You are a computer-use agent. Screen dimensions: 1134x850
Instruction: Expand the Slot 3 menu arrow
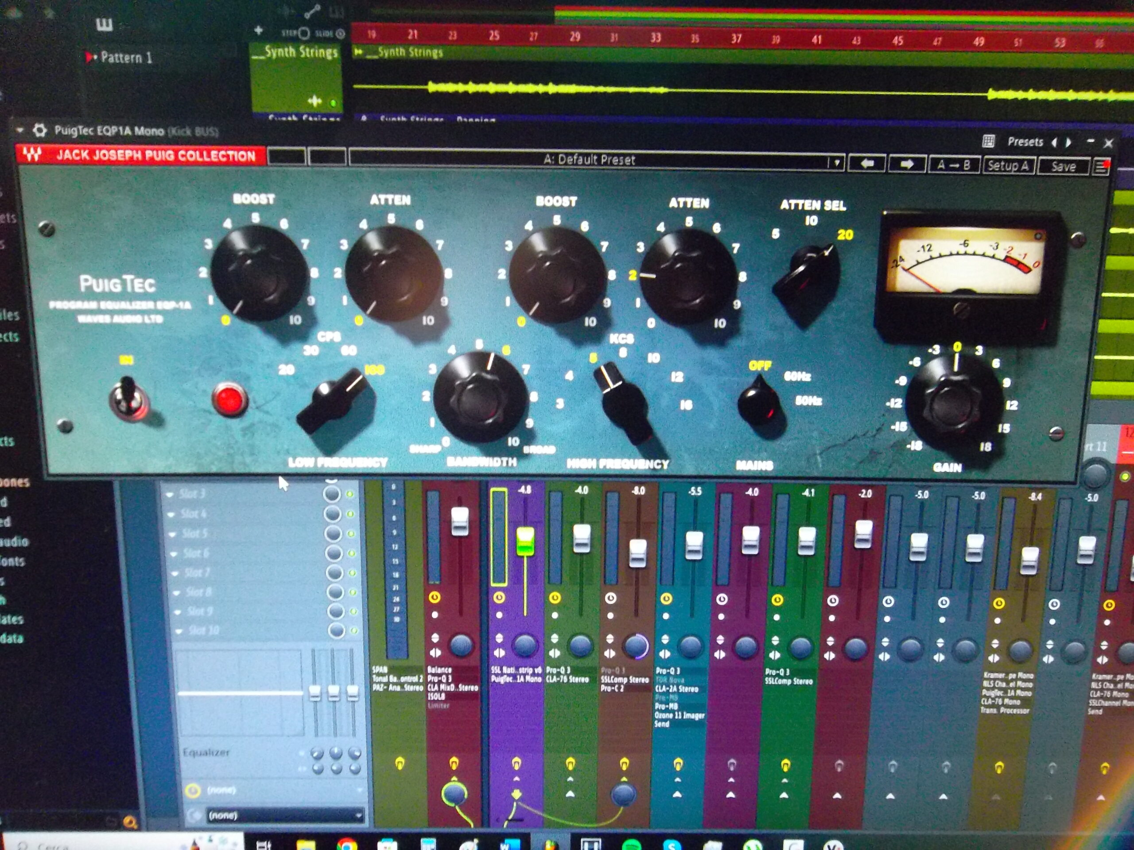(169, 495)
